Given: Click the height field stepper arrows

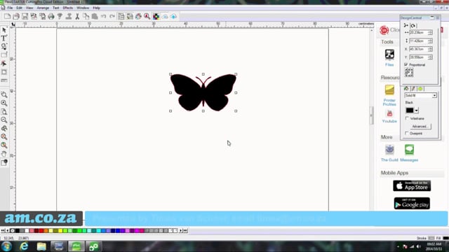Looking at the screenshot, I should (x=430, y=41).
